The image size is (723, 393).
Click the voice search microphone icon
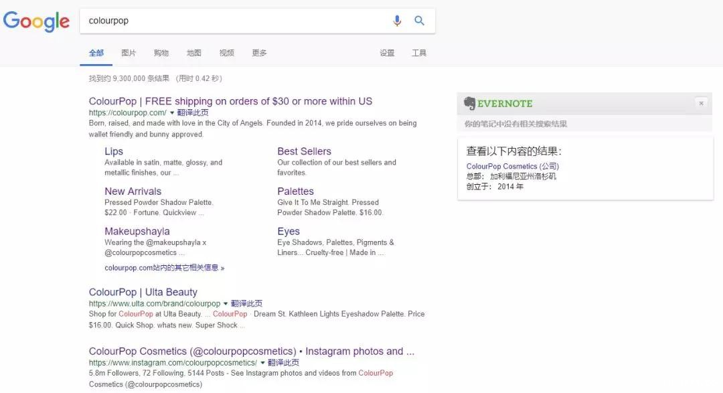pos(397,21)
